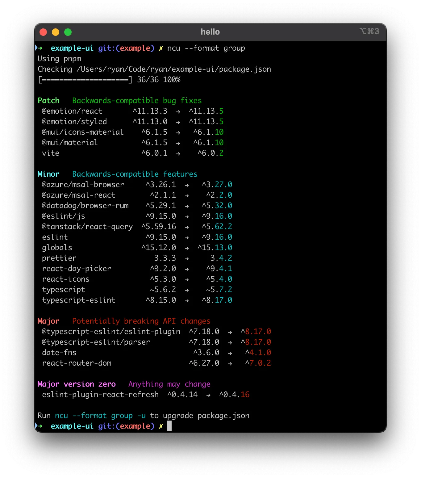Click the ^0.4.16 target version
421x478 pixels.
[234, 395]
